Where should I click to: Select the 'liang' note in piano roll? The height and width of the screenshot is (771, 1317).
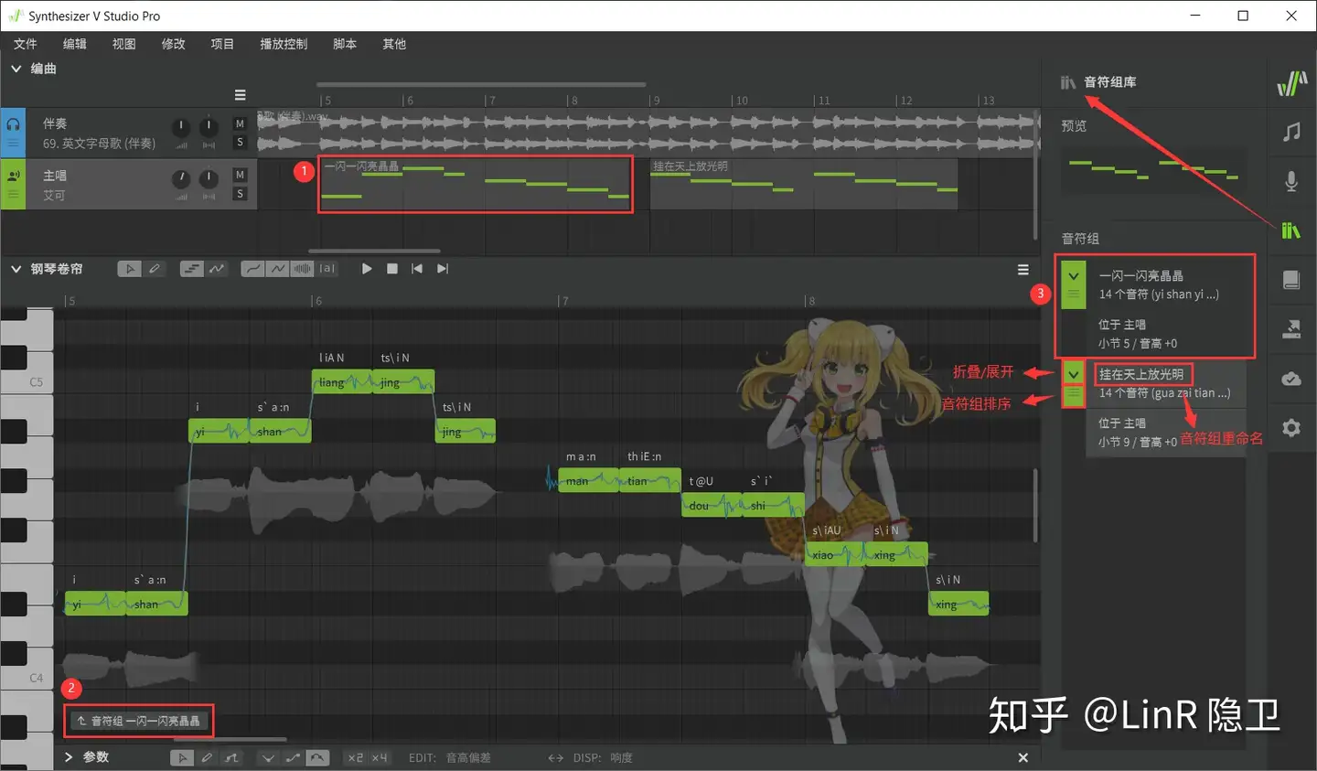tap(342, 382)
